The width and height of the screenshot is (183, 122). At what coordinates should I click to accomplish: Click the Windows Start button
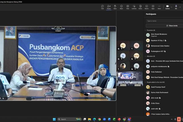[54, 119]
